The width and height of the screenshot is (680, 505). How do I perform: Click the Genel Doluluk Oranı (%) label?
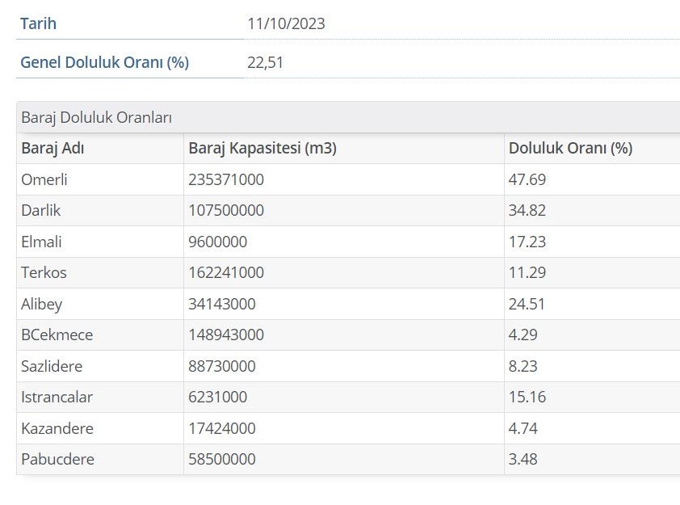104,62
